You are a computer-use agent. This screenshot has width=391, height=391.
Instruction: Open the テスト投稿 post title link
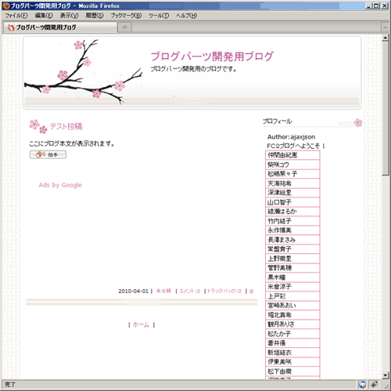[66, 126]
